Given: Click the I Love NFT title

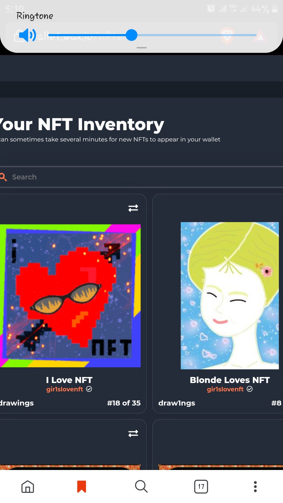Looking at the screenshot, I should click(x=69, y=380).
